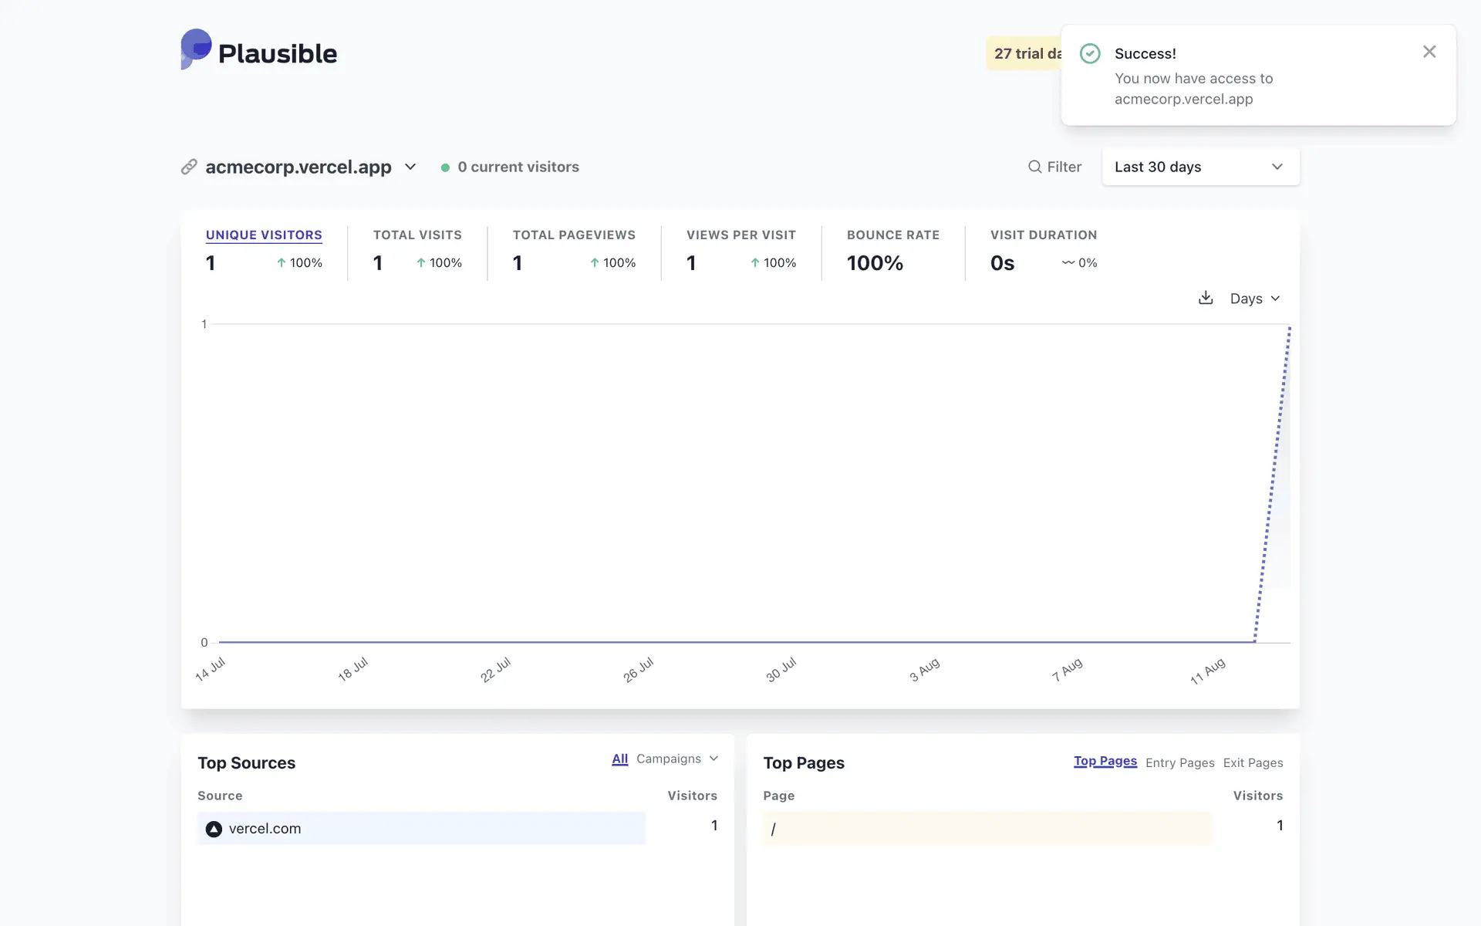Select the Total Visits metric
This screenshot has width=1481, height=926.
tap(417, 235)
